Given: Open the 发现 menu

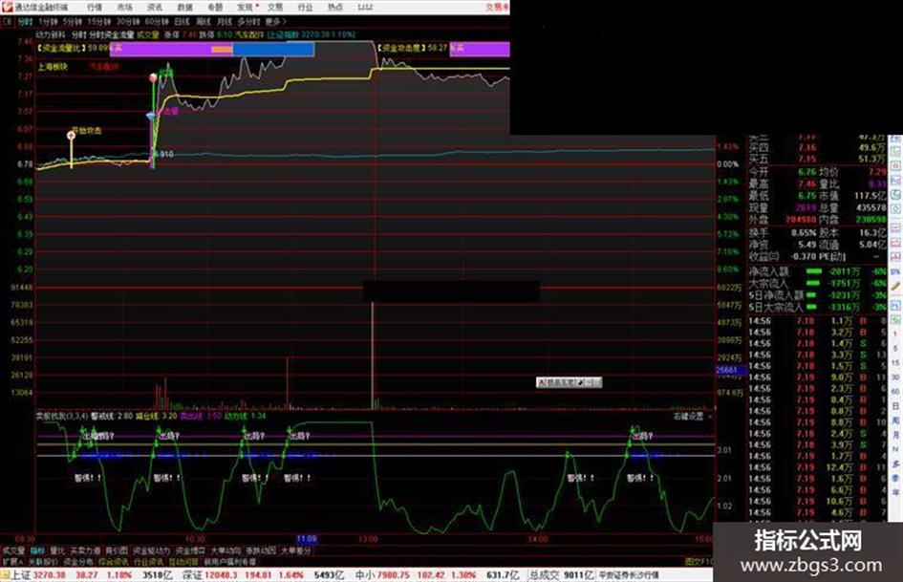Looking at the screenshot, I should click(x=245, y=8).
